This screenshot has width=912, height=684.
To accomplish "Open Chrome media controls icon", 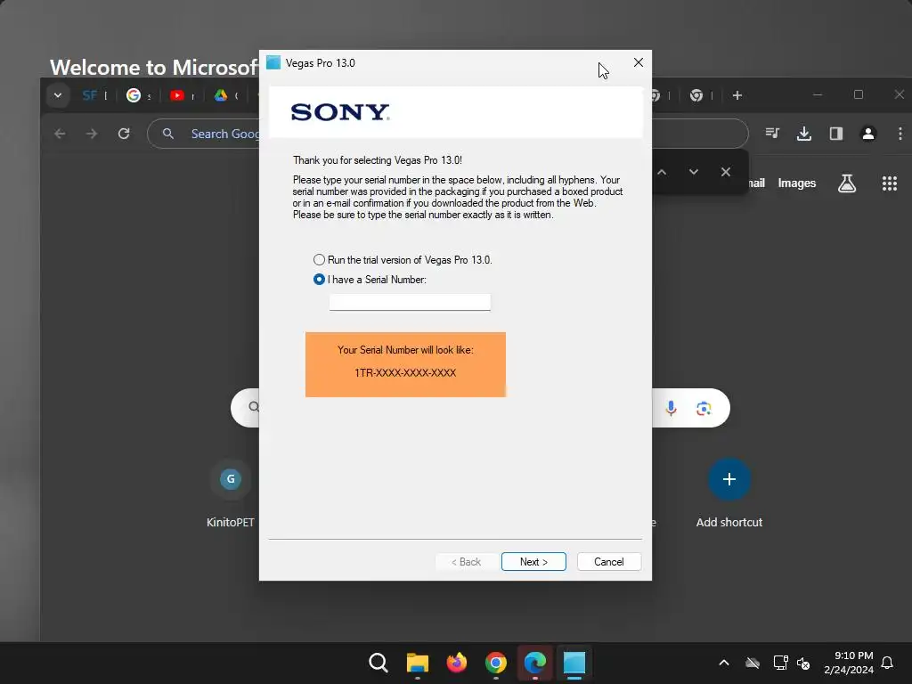I will tap(772, 134).
